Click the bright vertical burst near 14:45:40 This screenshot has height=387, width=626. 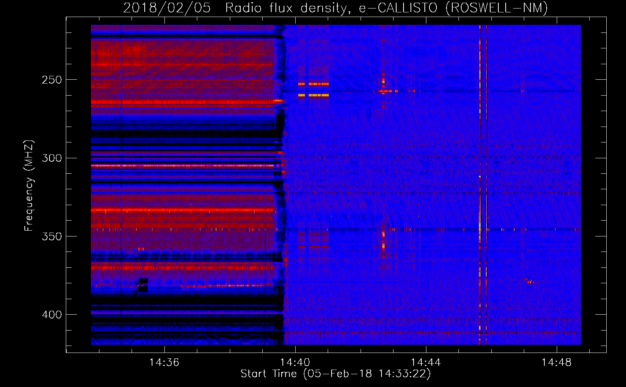point(480,185)
